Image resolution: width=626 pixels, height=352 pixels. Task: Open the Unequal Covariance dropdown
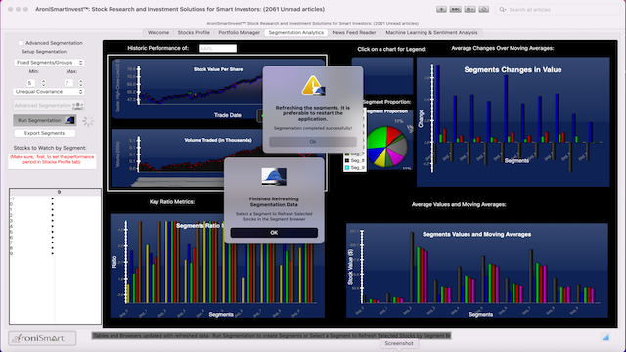point(49,91)
